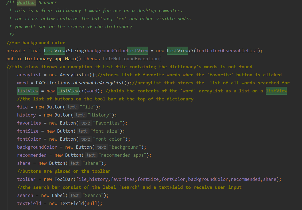Click the fontColorObservableList argument

click(x=227, y=51)
